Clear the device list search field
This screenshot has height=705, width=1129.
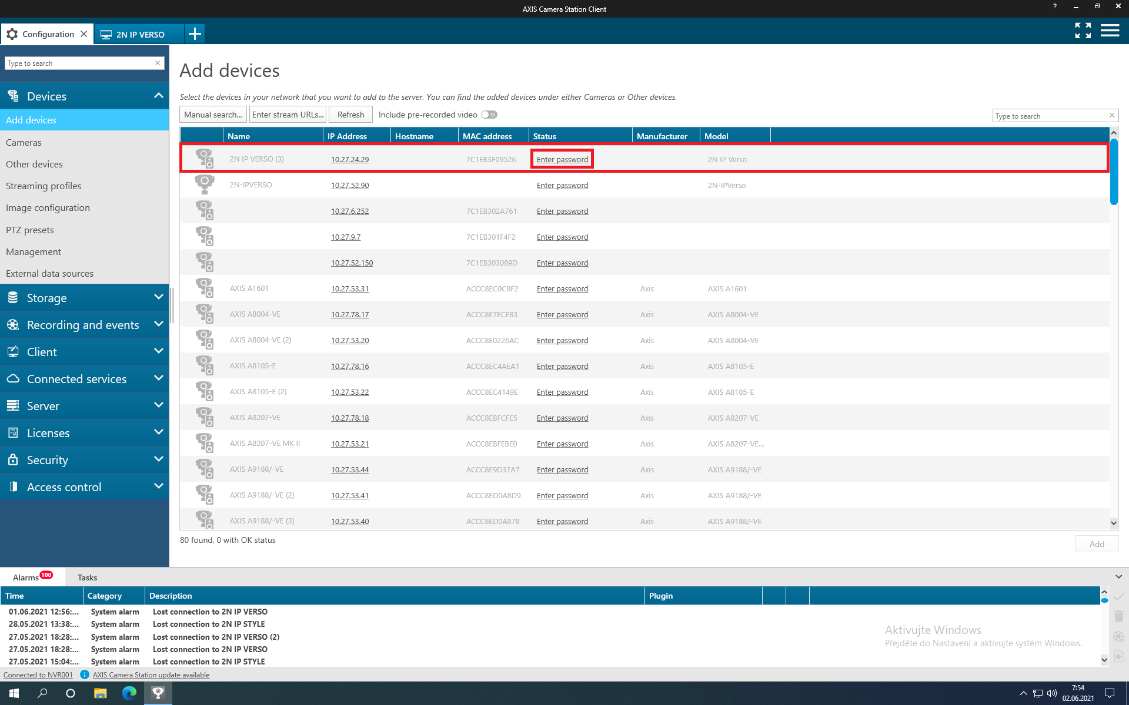pyautogui.click(x=1112, y=115)
